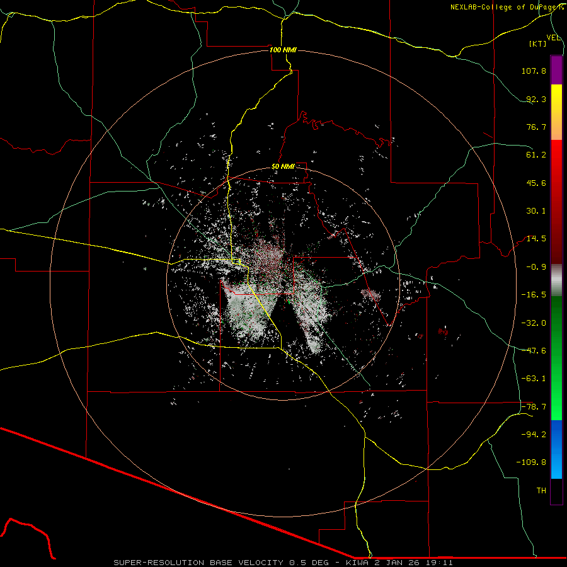Pick the black TH segment of color bar
The width and height of the screenshot is (567, 567).
click(x=556, y=491)
